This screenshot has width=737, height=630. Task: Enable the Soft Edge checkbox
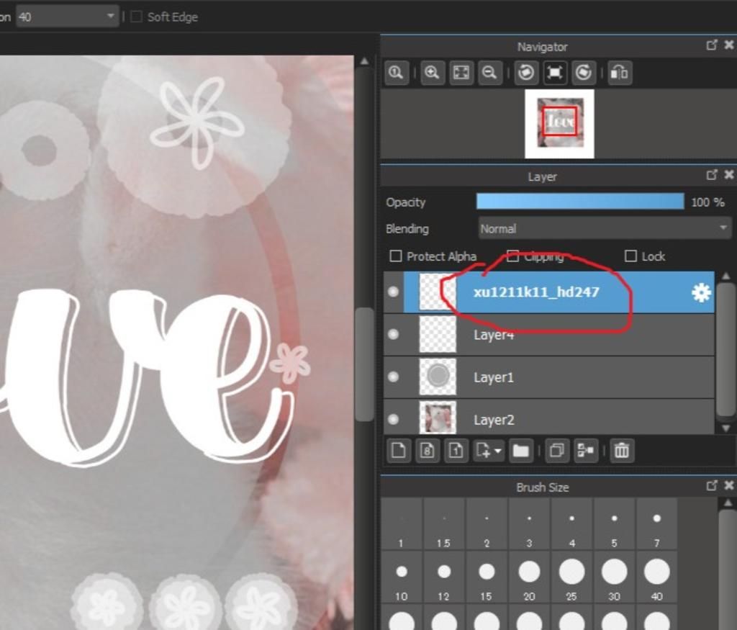coord(136,17)
